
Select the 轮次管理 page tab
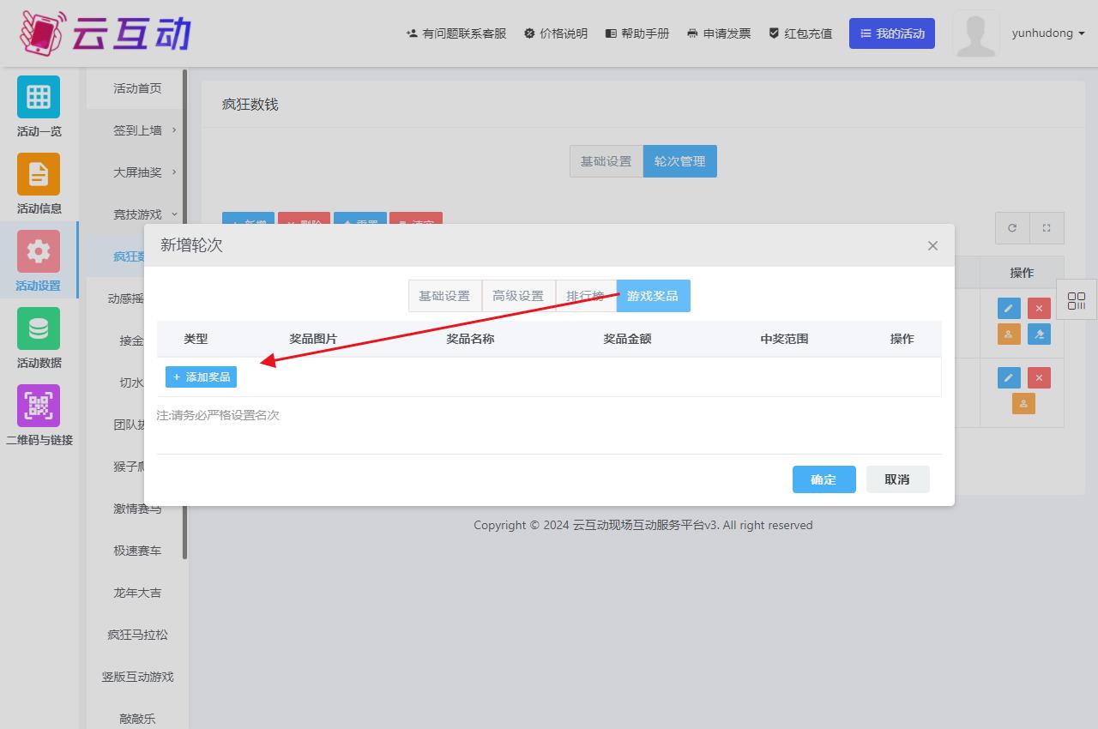[679, 161]
